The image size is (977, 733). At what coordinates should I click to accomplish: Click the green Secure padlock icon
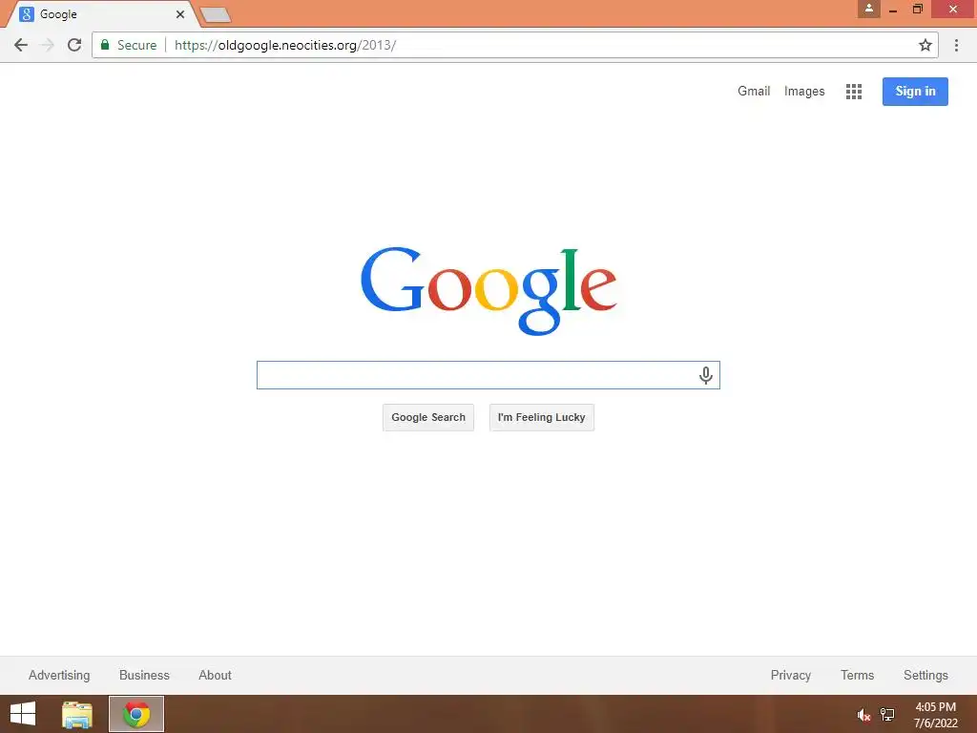(105, 45)
